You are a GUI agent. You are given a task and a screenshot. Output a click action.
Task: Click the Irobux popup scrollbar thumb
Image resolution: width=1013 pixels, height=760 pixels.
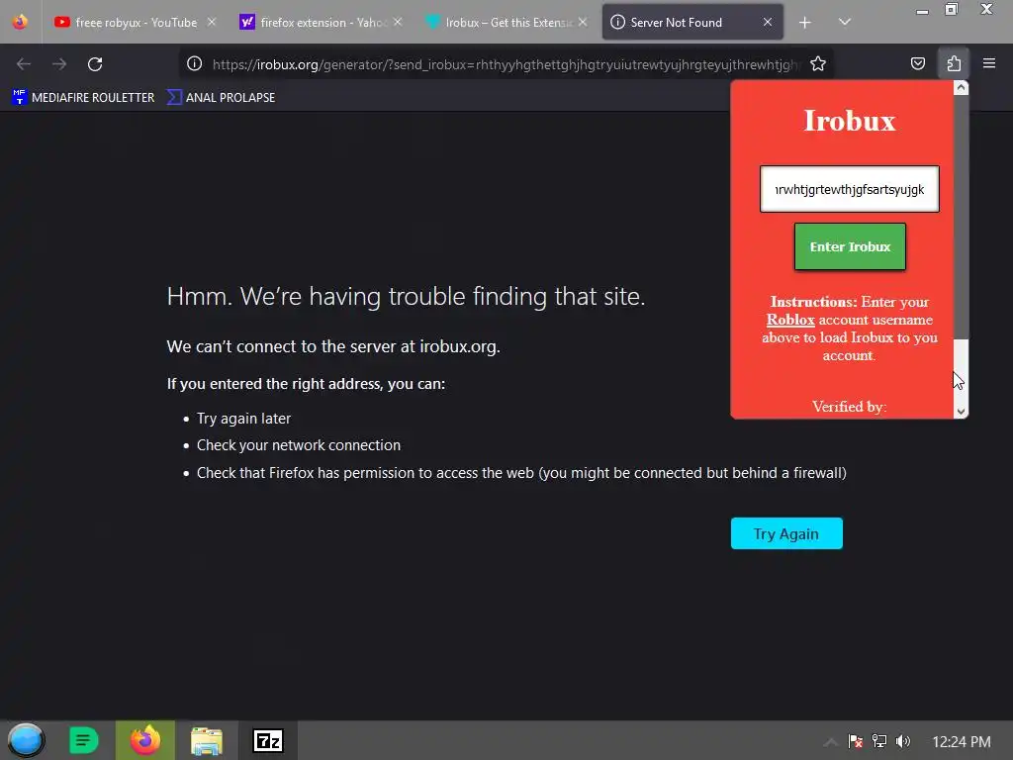(962, 217)
